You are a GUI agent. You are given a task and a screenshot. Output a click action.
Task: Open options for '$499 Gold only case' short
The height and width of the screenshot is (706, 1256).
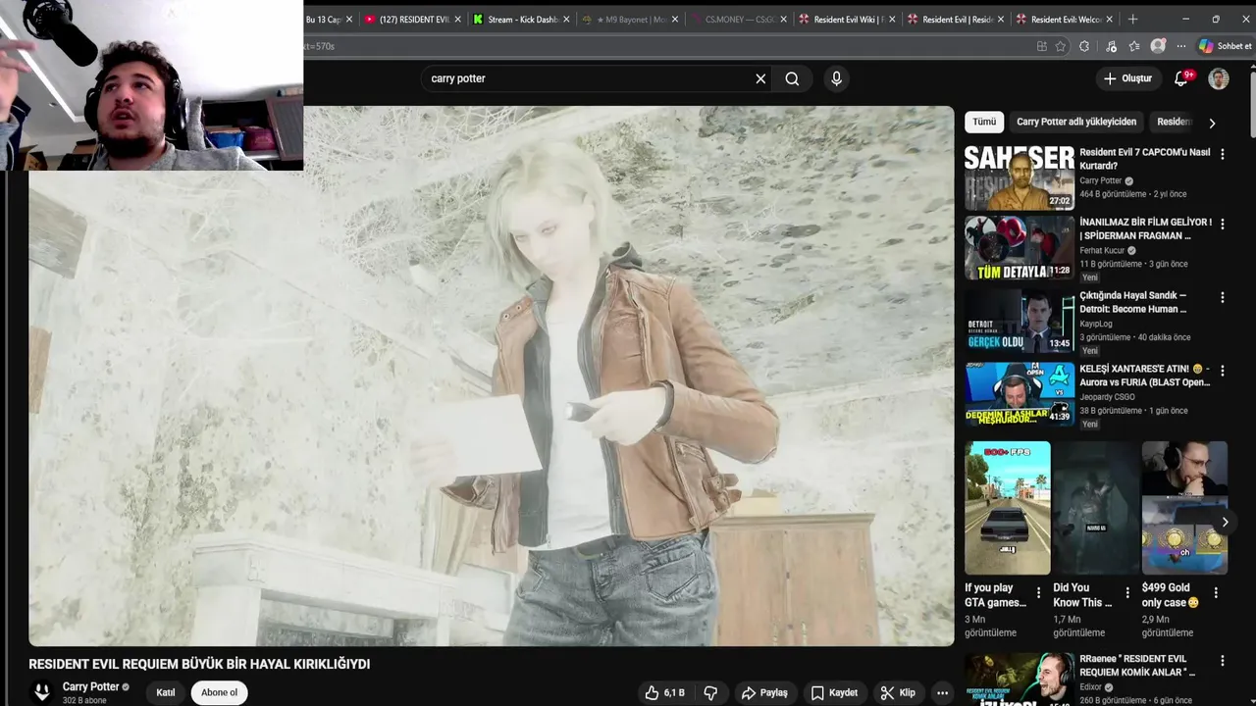click(x=1216, y=593)
